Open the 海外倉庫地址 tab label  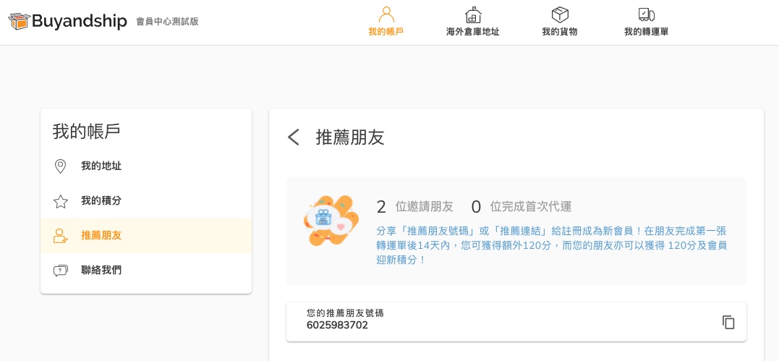click(x=473, y=32)
